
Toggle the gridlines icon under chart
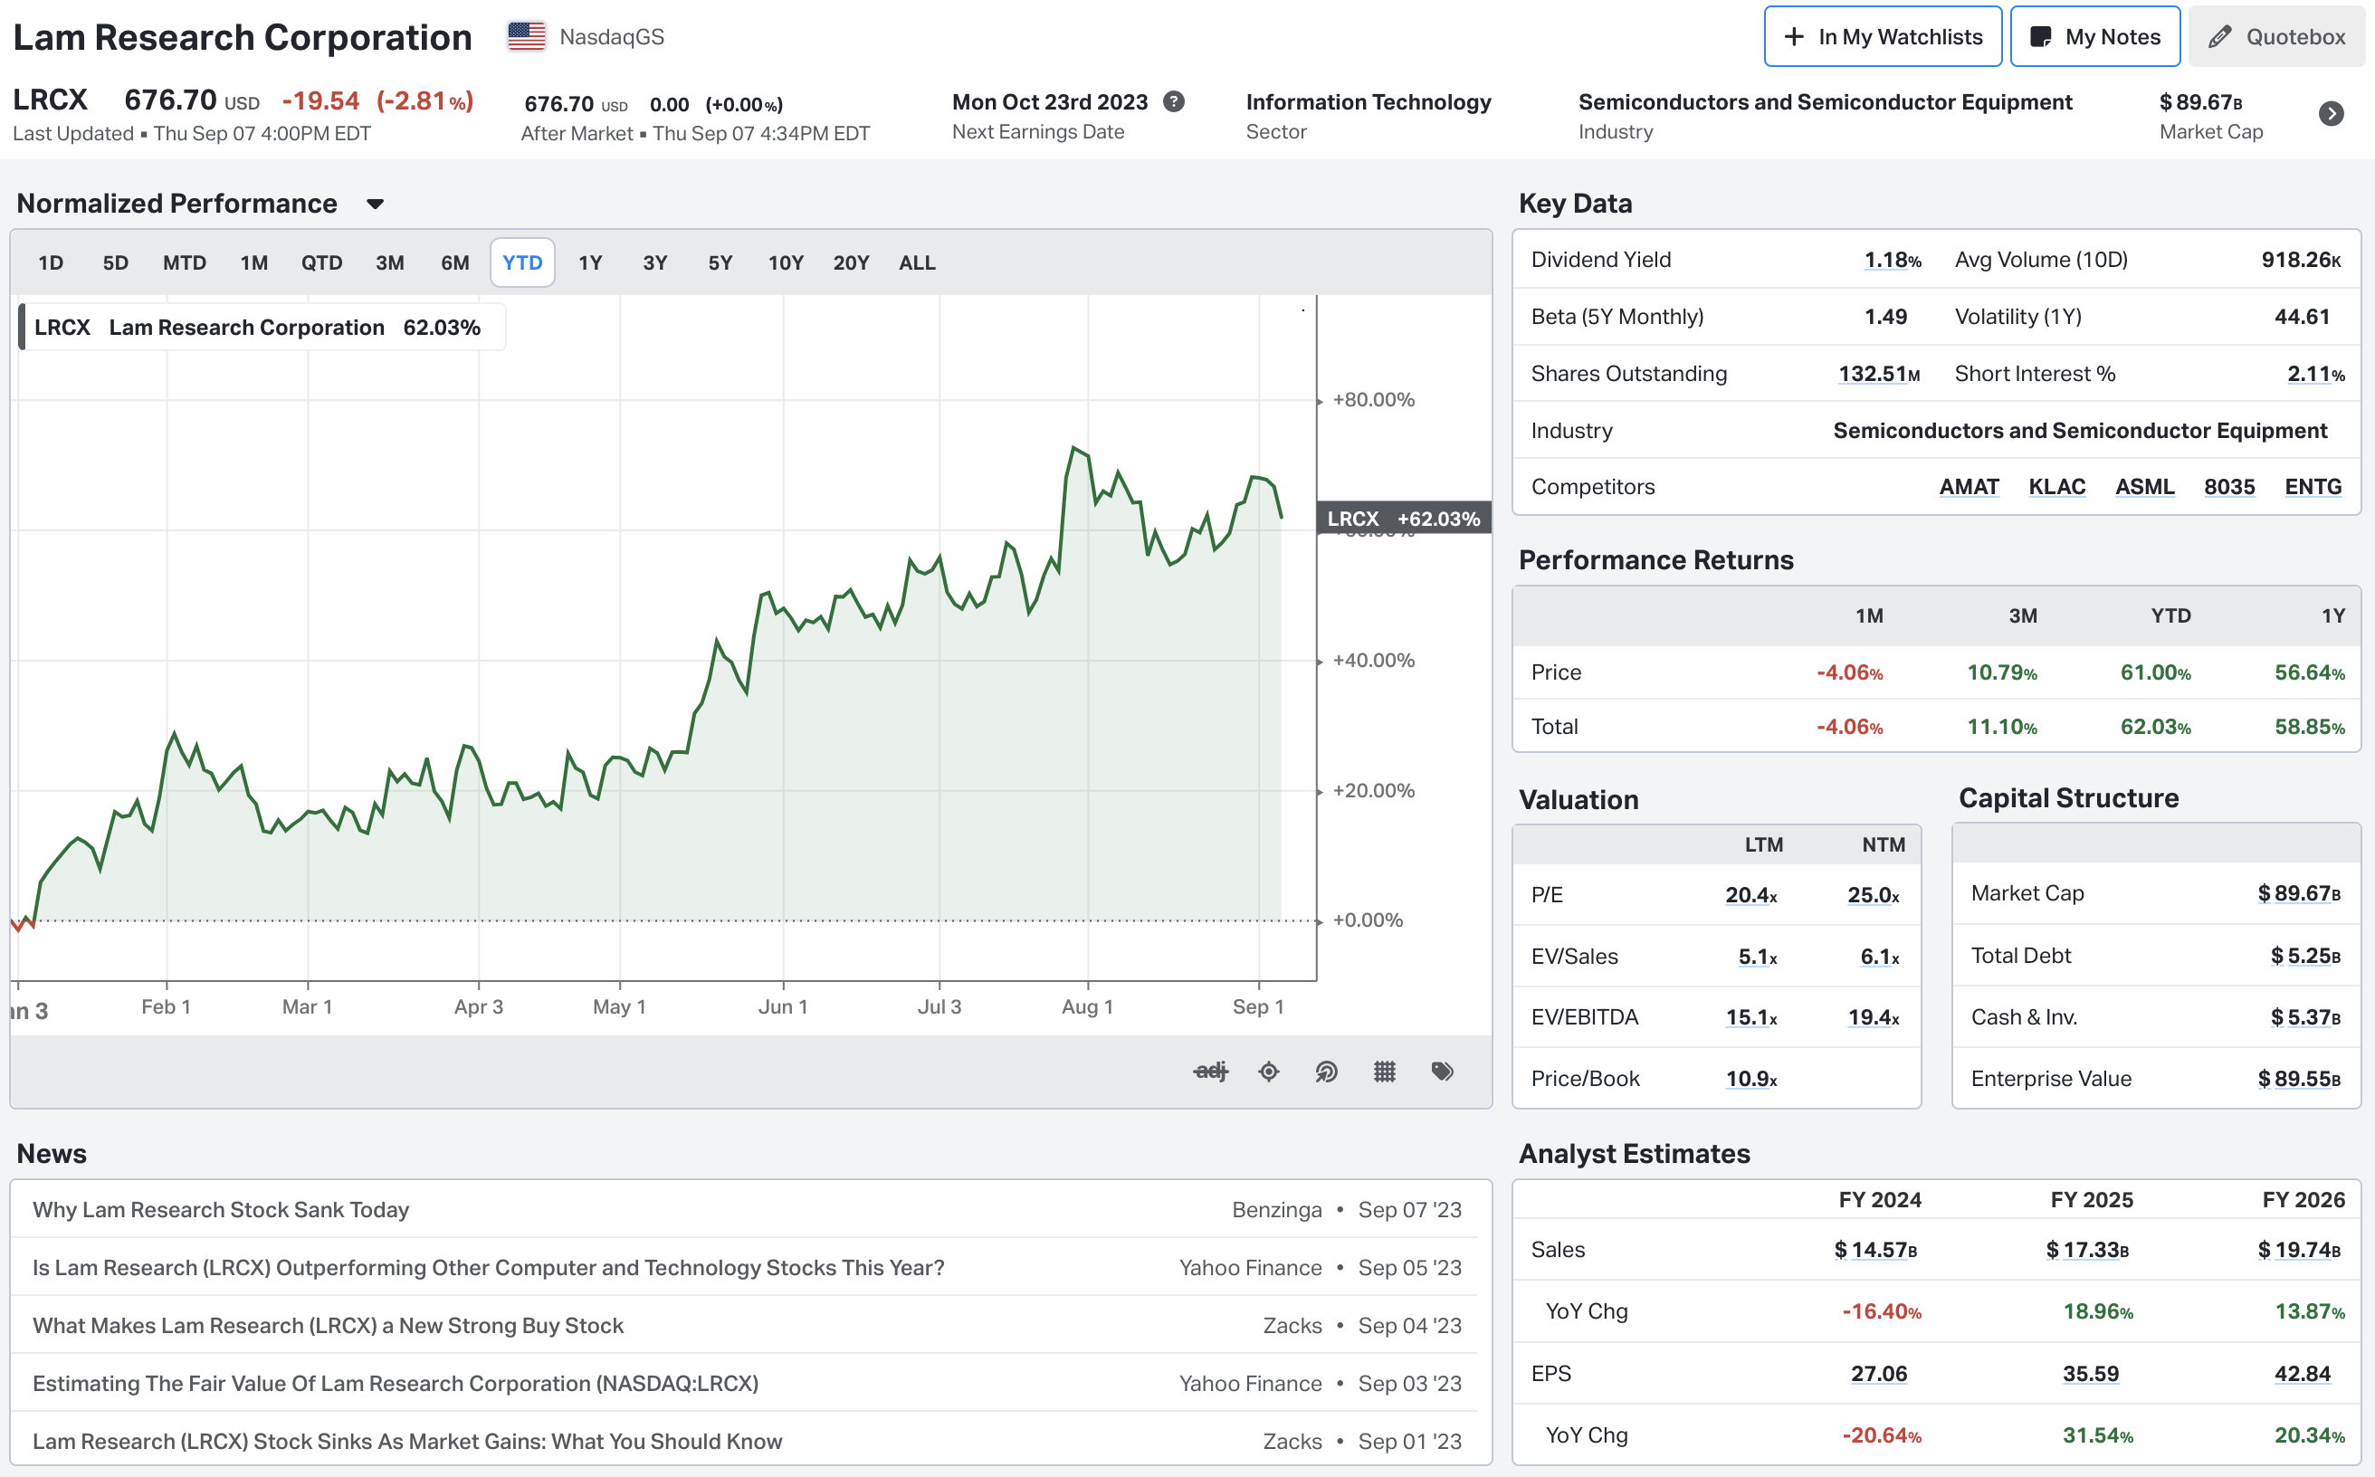pos(1384,1072)
